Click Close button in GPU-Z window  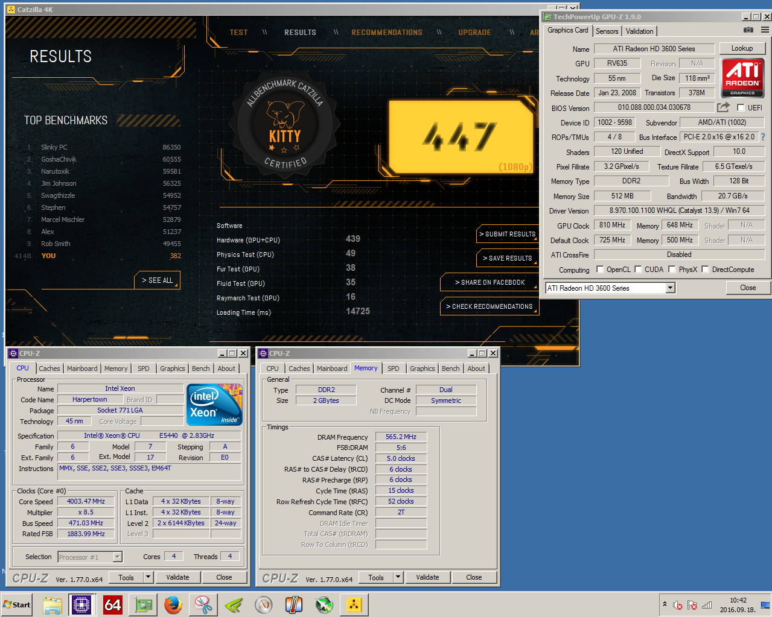(x=748, y=288)
